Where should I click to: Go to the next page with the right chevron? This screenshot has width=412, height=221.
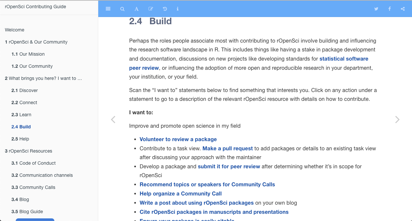[397, 120]
